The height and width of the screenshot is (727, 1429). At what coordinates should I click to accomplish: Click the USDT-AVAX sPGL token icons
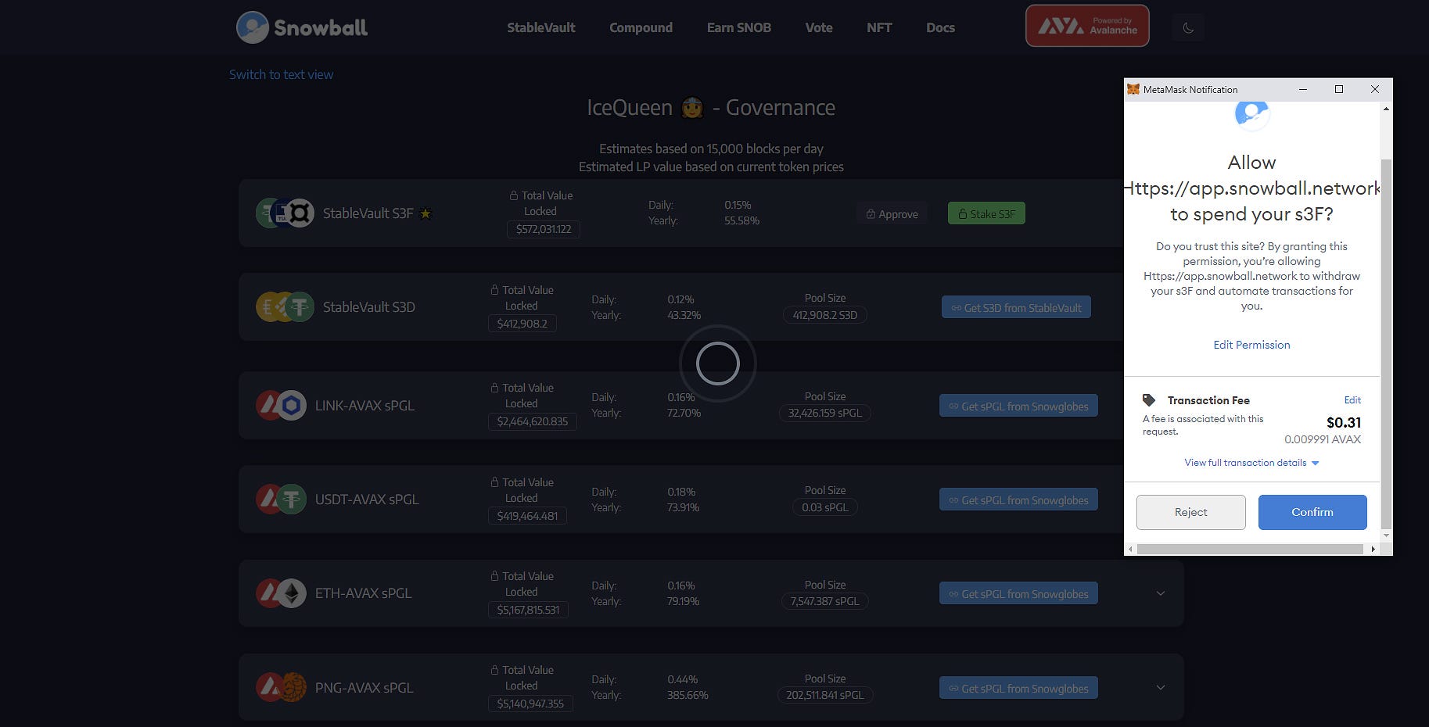coord(282,499)
